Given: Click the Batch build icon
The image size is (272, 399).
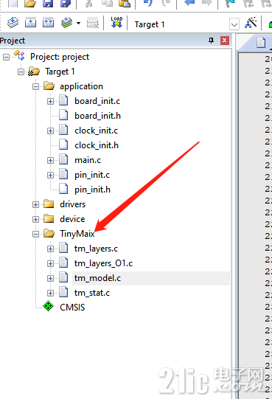Looking at the screenshot, I should (x=66, y=23).
